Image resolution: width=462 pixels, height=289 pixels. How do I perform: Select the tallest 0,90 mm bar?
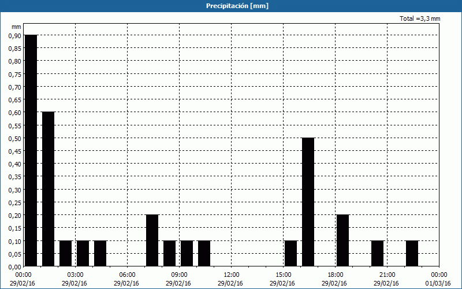31,151
